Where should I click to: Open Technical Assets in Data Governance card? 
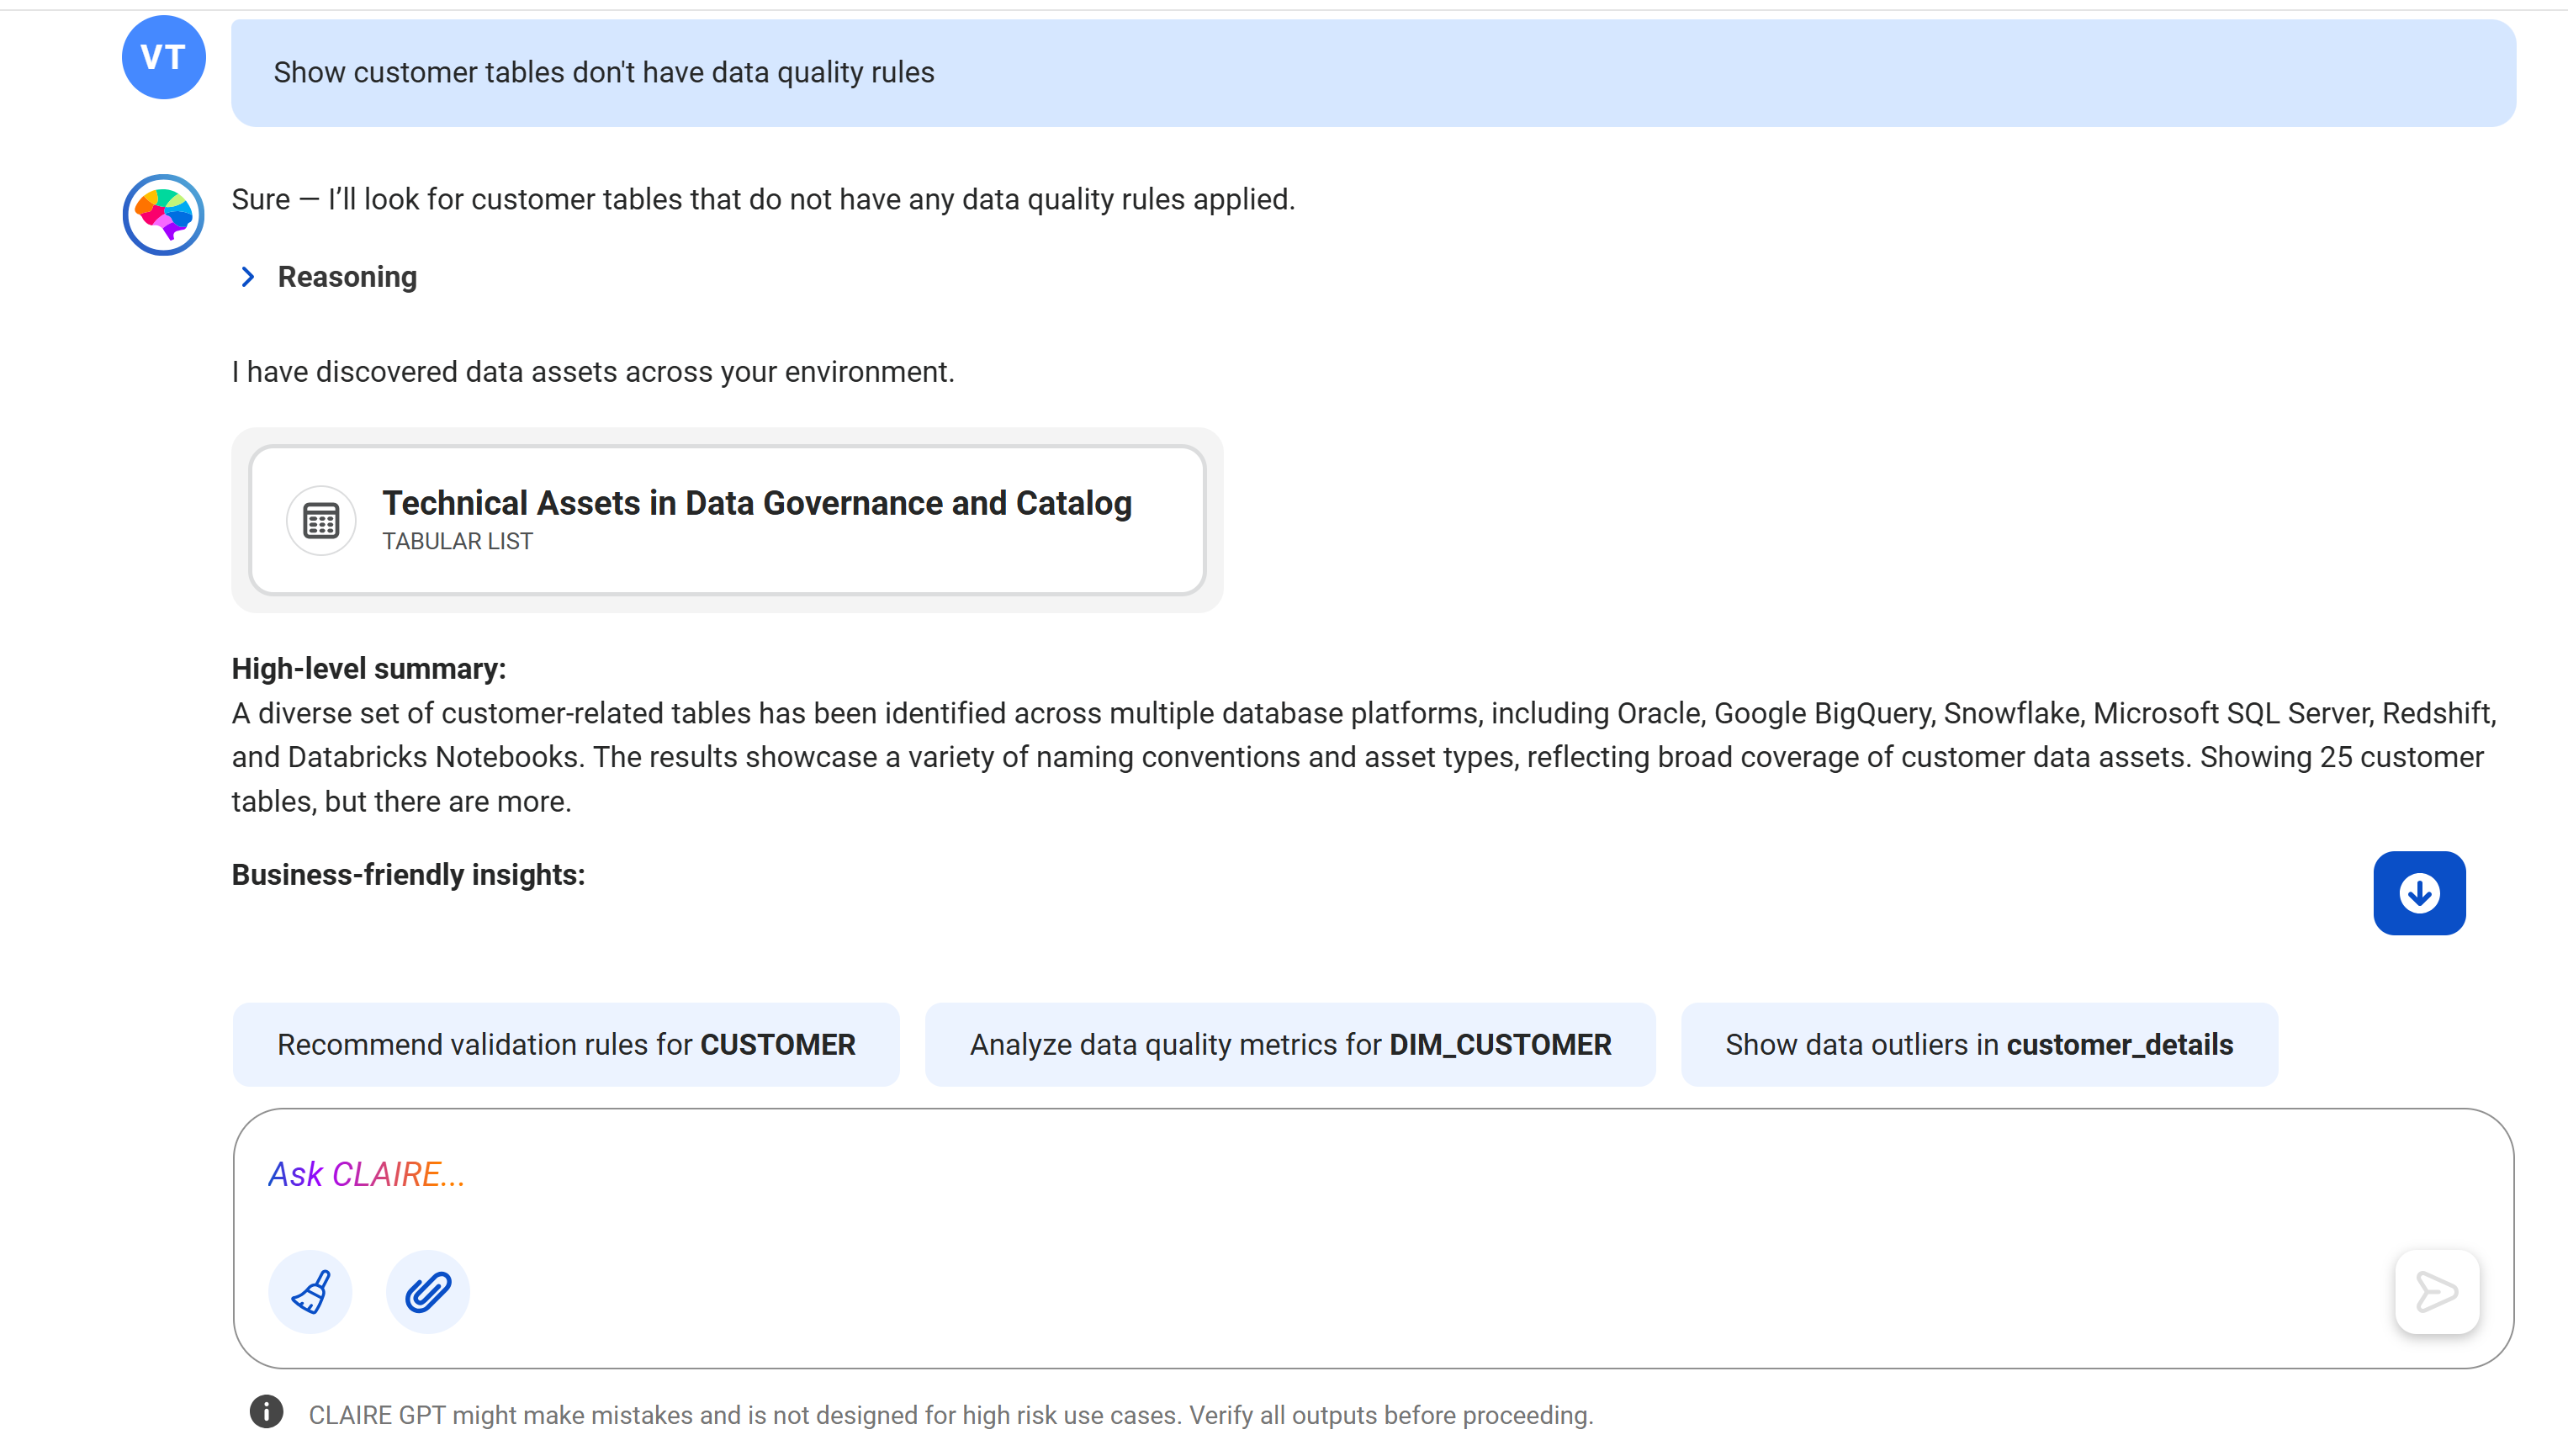coord(727,520)
